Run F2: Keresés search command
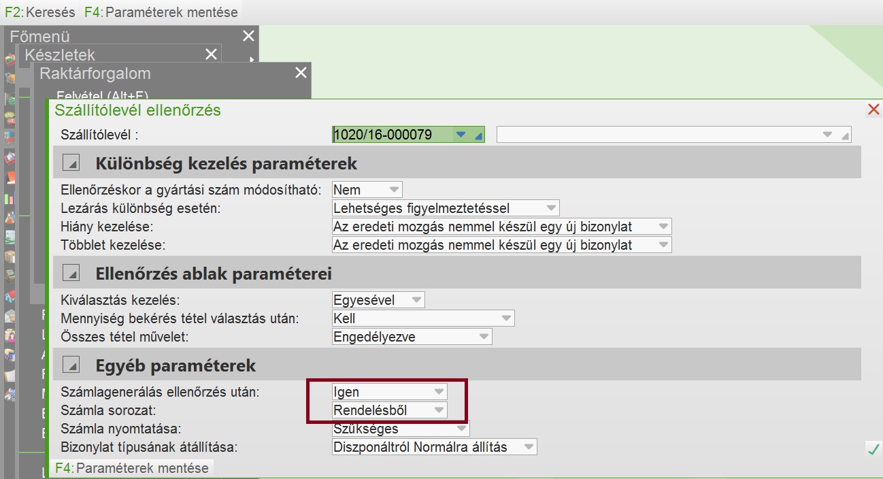The height and width of the screenshot is (479, 883). pyautogui.click(x=40, y=12)
